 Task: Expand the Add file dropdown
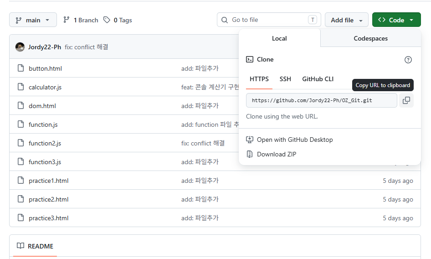346,20
